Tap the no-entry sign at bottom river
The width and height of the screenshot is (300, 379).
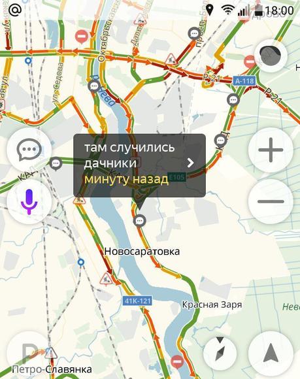pyautogui.click(x=177, y=361)
